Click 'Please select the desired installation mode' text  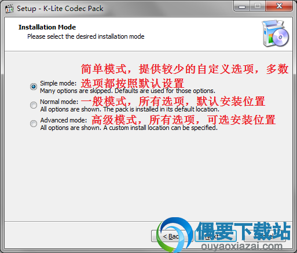click(x=86, y=36)
